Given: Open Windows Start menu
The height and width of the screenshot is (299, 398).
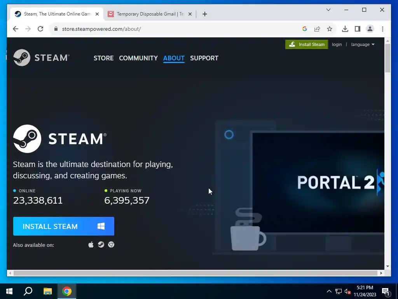Looking at the screenshot, I should click(x=9, y=291).
